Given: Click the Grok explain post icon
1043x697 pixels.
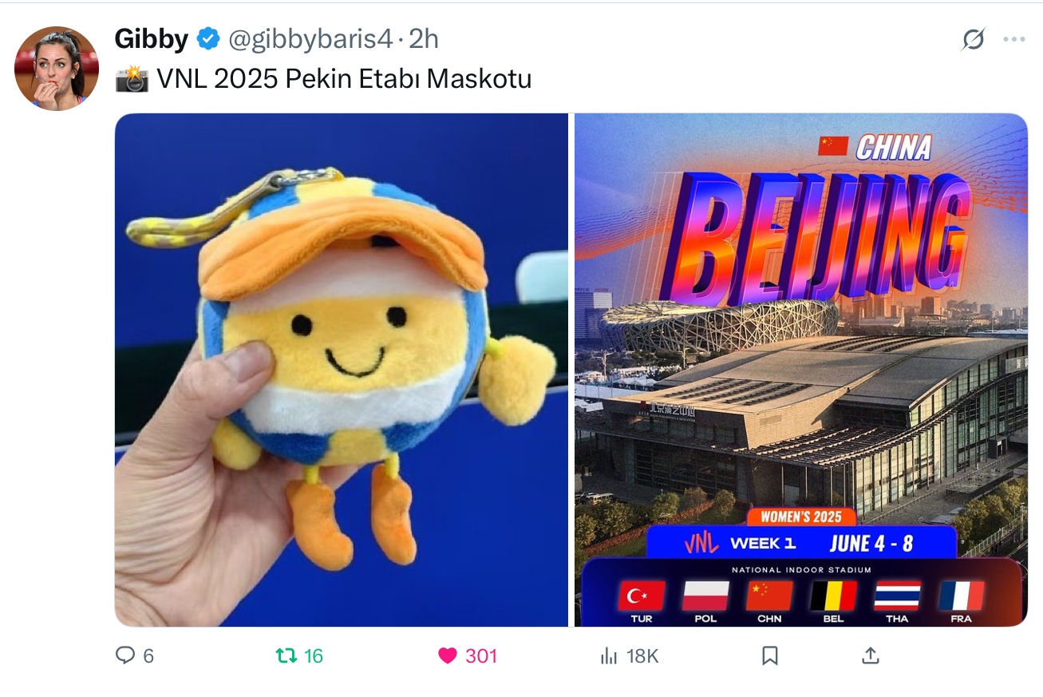Looking at the screenshot, I should [973, 39].
